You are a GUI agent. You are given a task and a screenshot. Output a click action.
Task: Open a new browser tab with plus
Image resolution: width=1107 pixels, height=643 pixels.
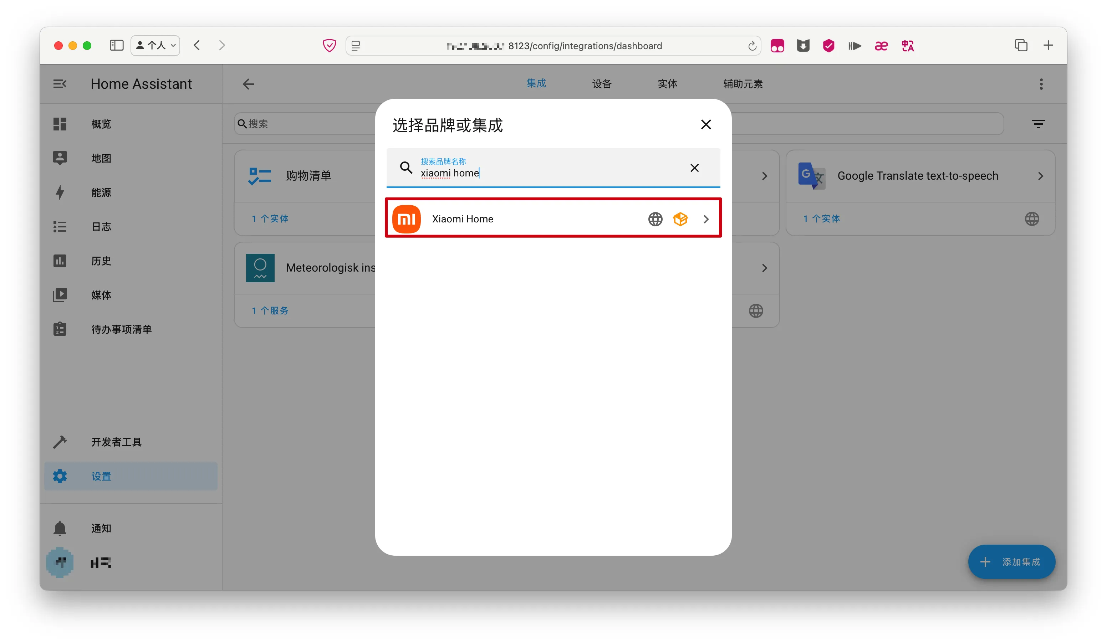[1049, 45]
